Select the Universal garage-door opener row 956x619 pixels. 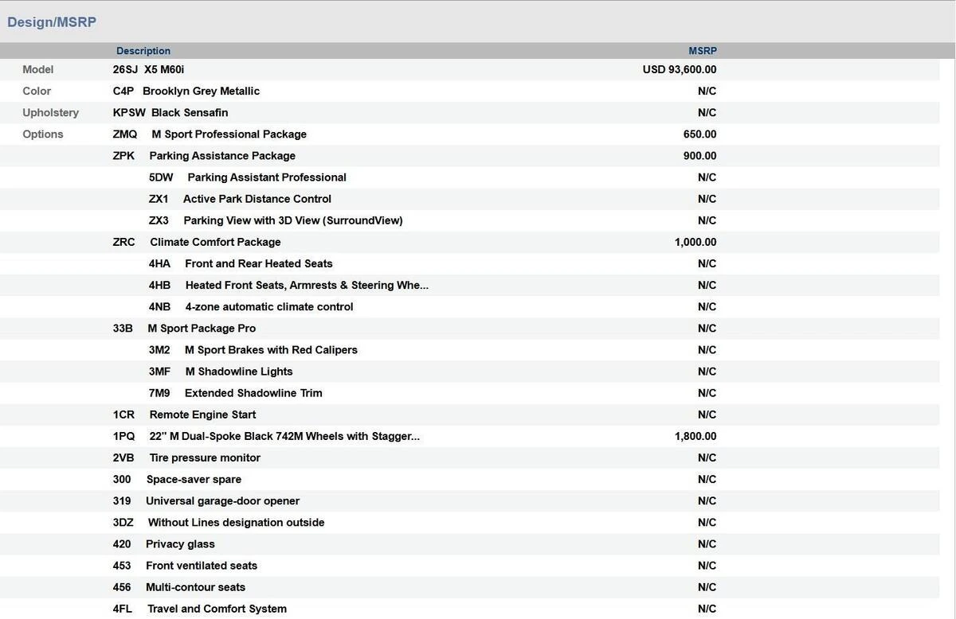tap(222, 501)
